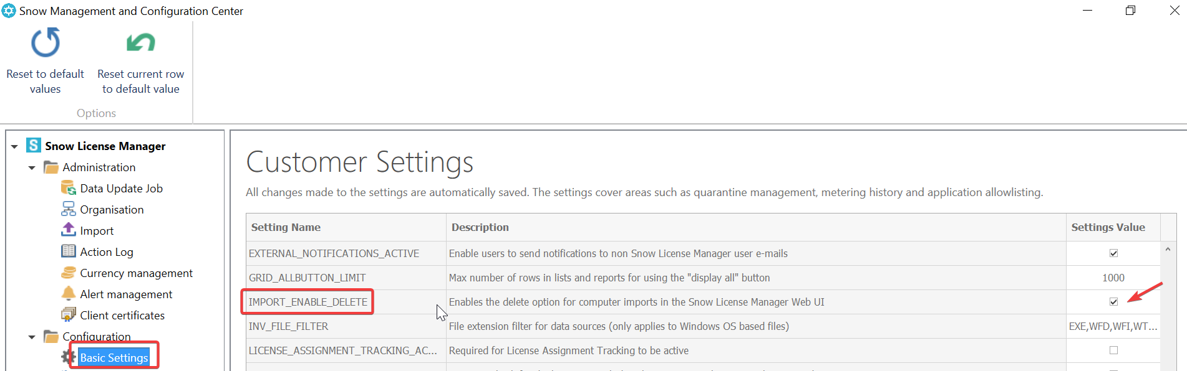Viewport: 1187px width, 371px height.
Task: Click the Snow License Manager S icon
Action: click(34, 146)
